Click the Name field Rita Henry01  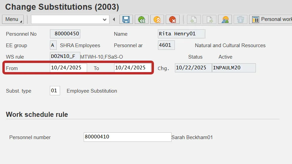click(181, 34)
